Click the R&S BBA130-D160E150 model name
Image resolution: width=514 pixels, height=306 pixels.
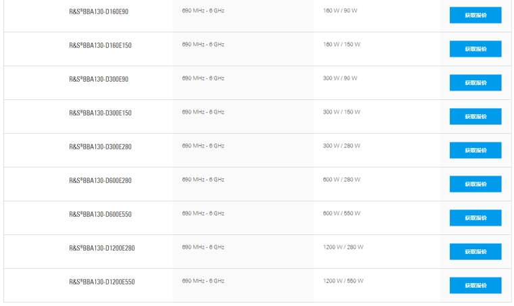coord(100,45)
